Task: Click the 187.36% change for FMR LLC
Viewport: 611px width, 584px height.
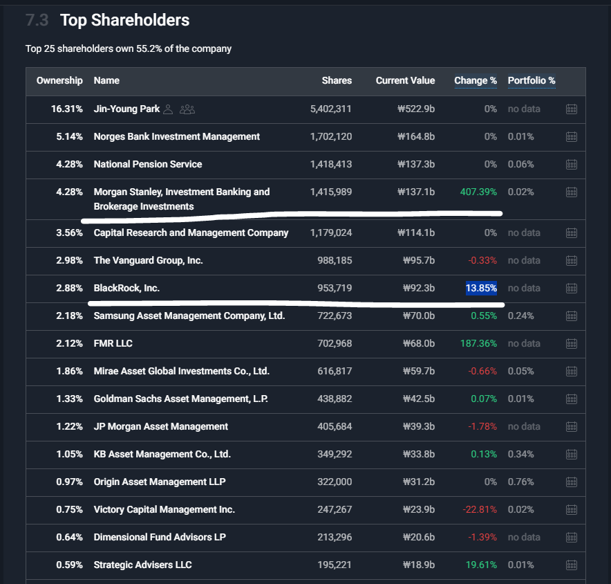Action: coord(478,344)
